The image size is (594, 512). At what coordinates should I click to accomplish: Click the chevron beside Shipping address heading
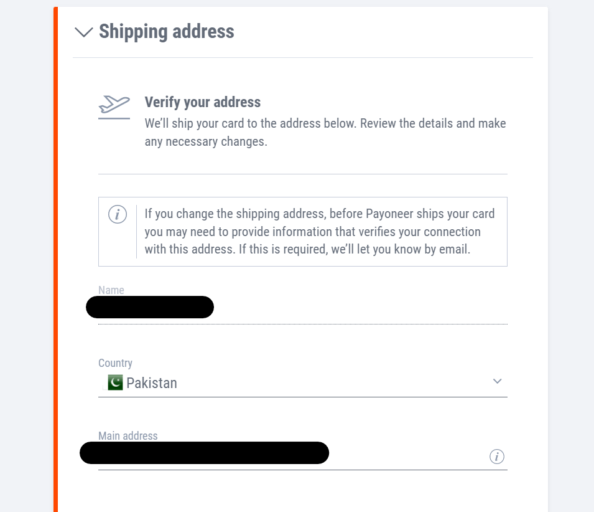click(x=83, y=32)
